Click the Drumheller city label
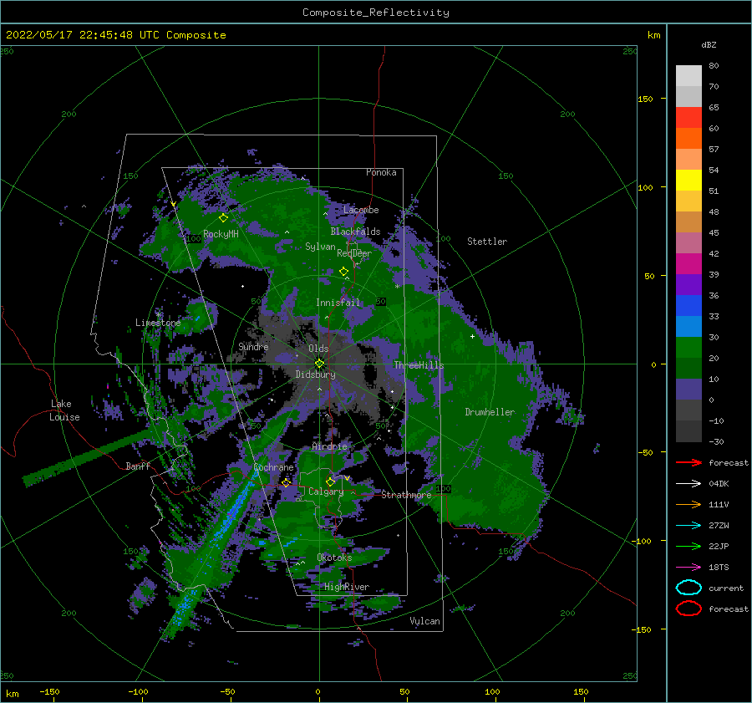The width and height of the screenshot is (752, 703). point(490,412)
